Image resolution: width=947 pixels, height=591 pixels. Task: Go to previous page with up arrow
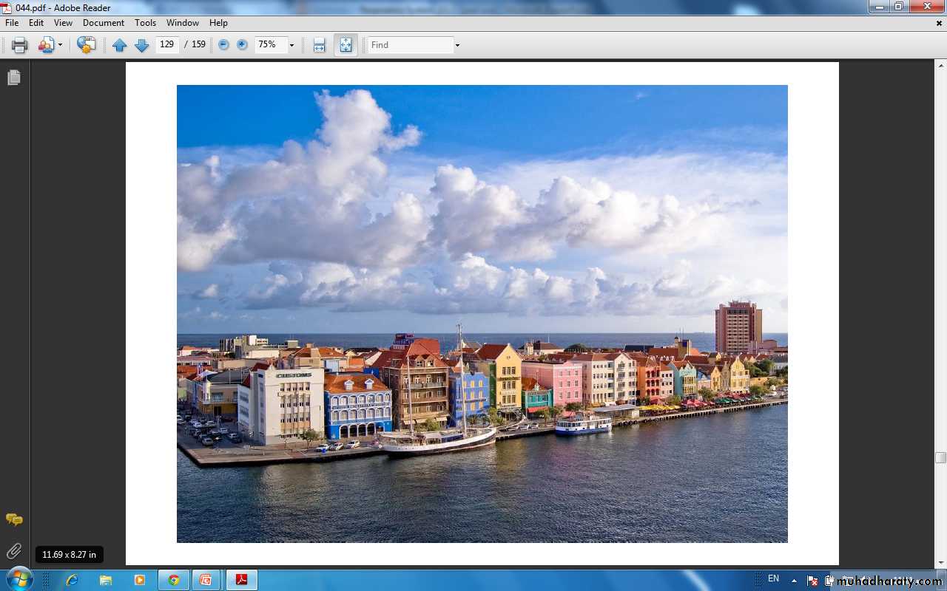(x=119, y=45)
